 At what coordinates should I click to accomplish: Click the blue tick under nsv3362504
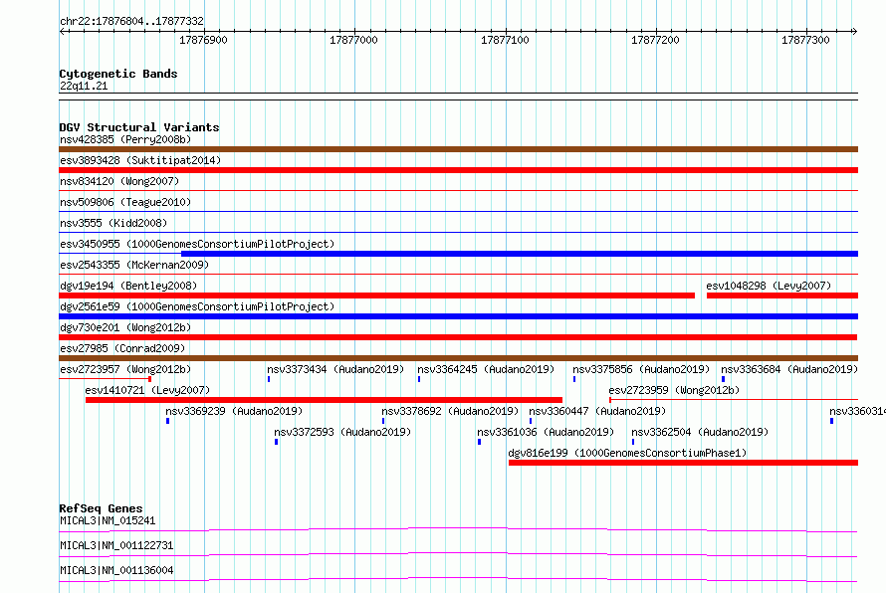(x=633, y=442)
